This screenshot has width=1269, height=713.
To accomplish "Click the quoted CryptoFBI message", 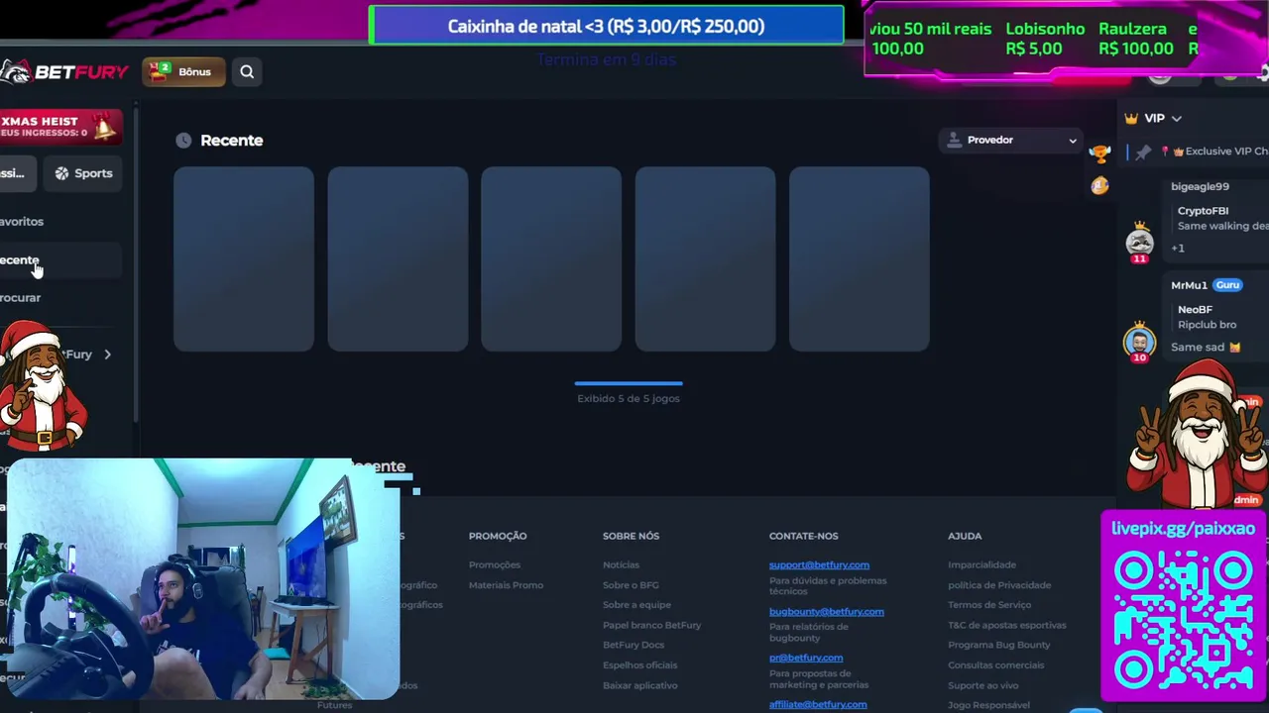I will pos(1220,218).
